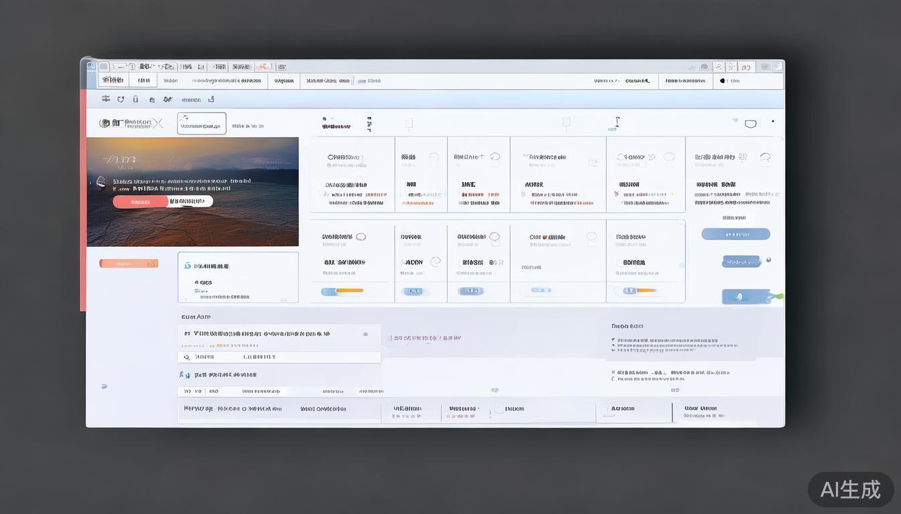901x514 pixels.
Task: Click the shield icon at the top right of the page
Action: (x=750, y=124)
